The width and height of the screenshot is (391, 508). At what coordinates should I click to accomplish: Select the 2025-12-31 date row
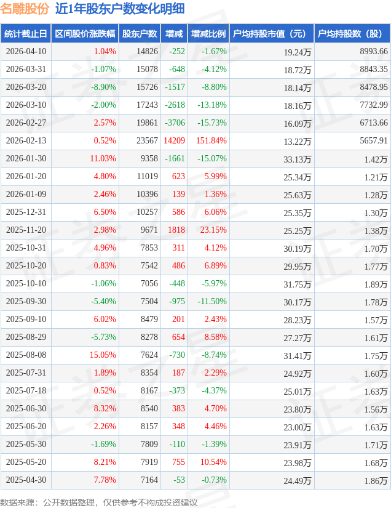(x=26, y=212)
